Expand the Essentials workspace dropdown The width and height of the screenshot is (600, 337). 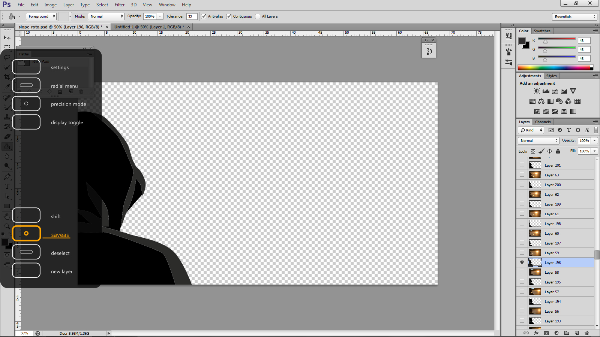pos(574,17)
